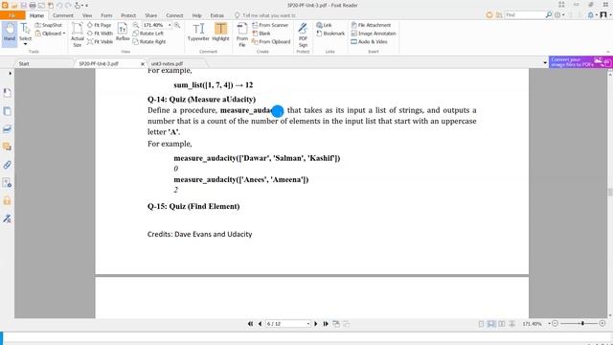Open the 171.40% zoom dropdown in ribbon
The height and width of the screenshot is (345, 613).
tap(170, 25)
